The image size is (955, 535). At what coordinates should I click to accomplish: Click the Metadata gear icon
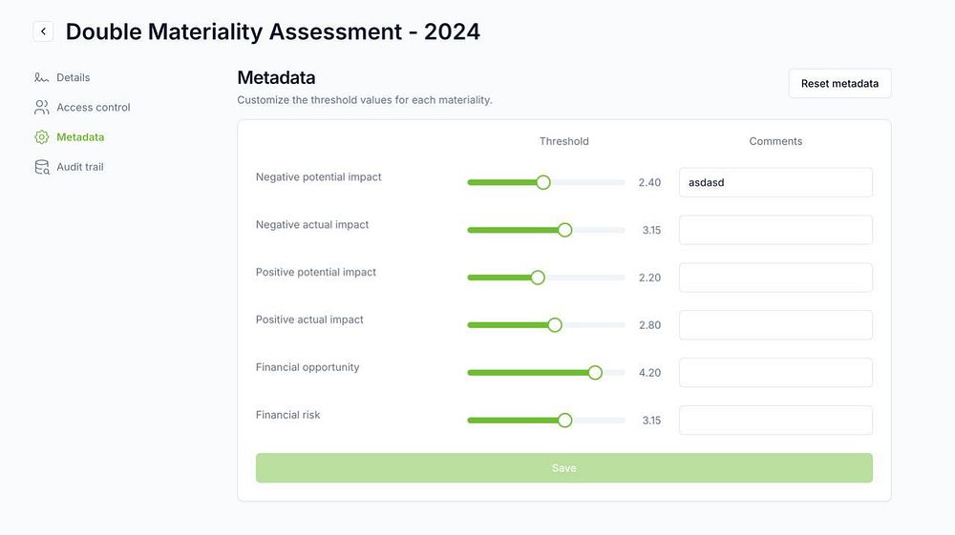[41, 137]
